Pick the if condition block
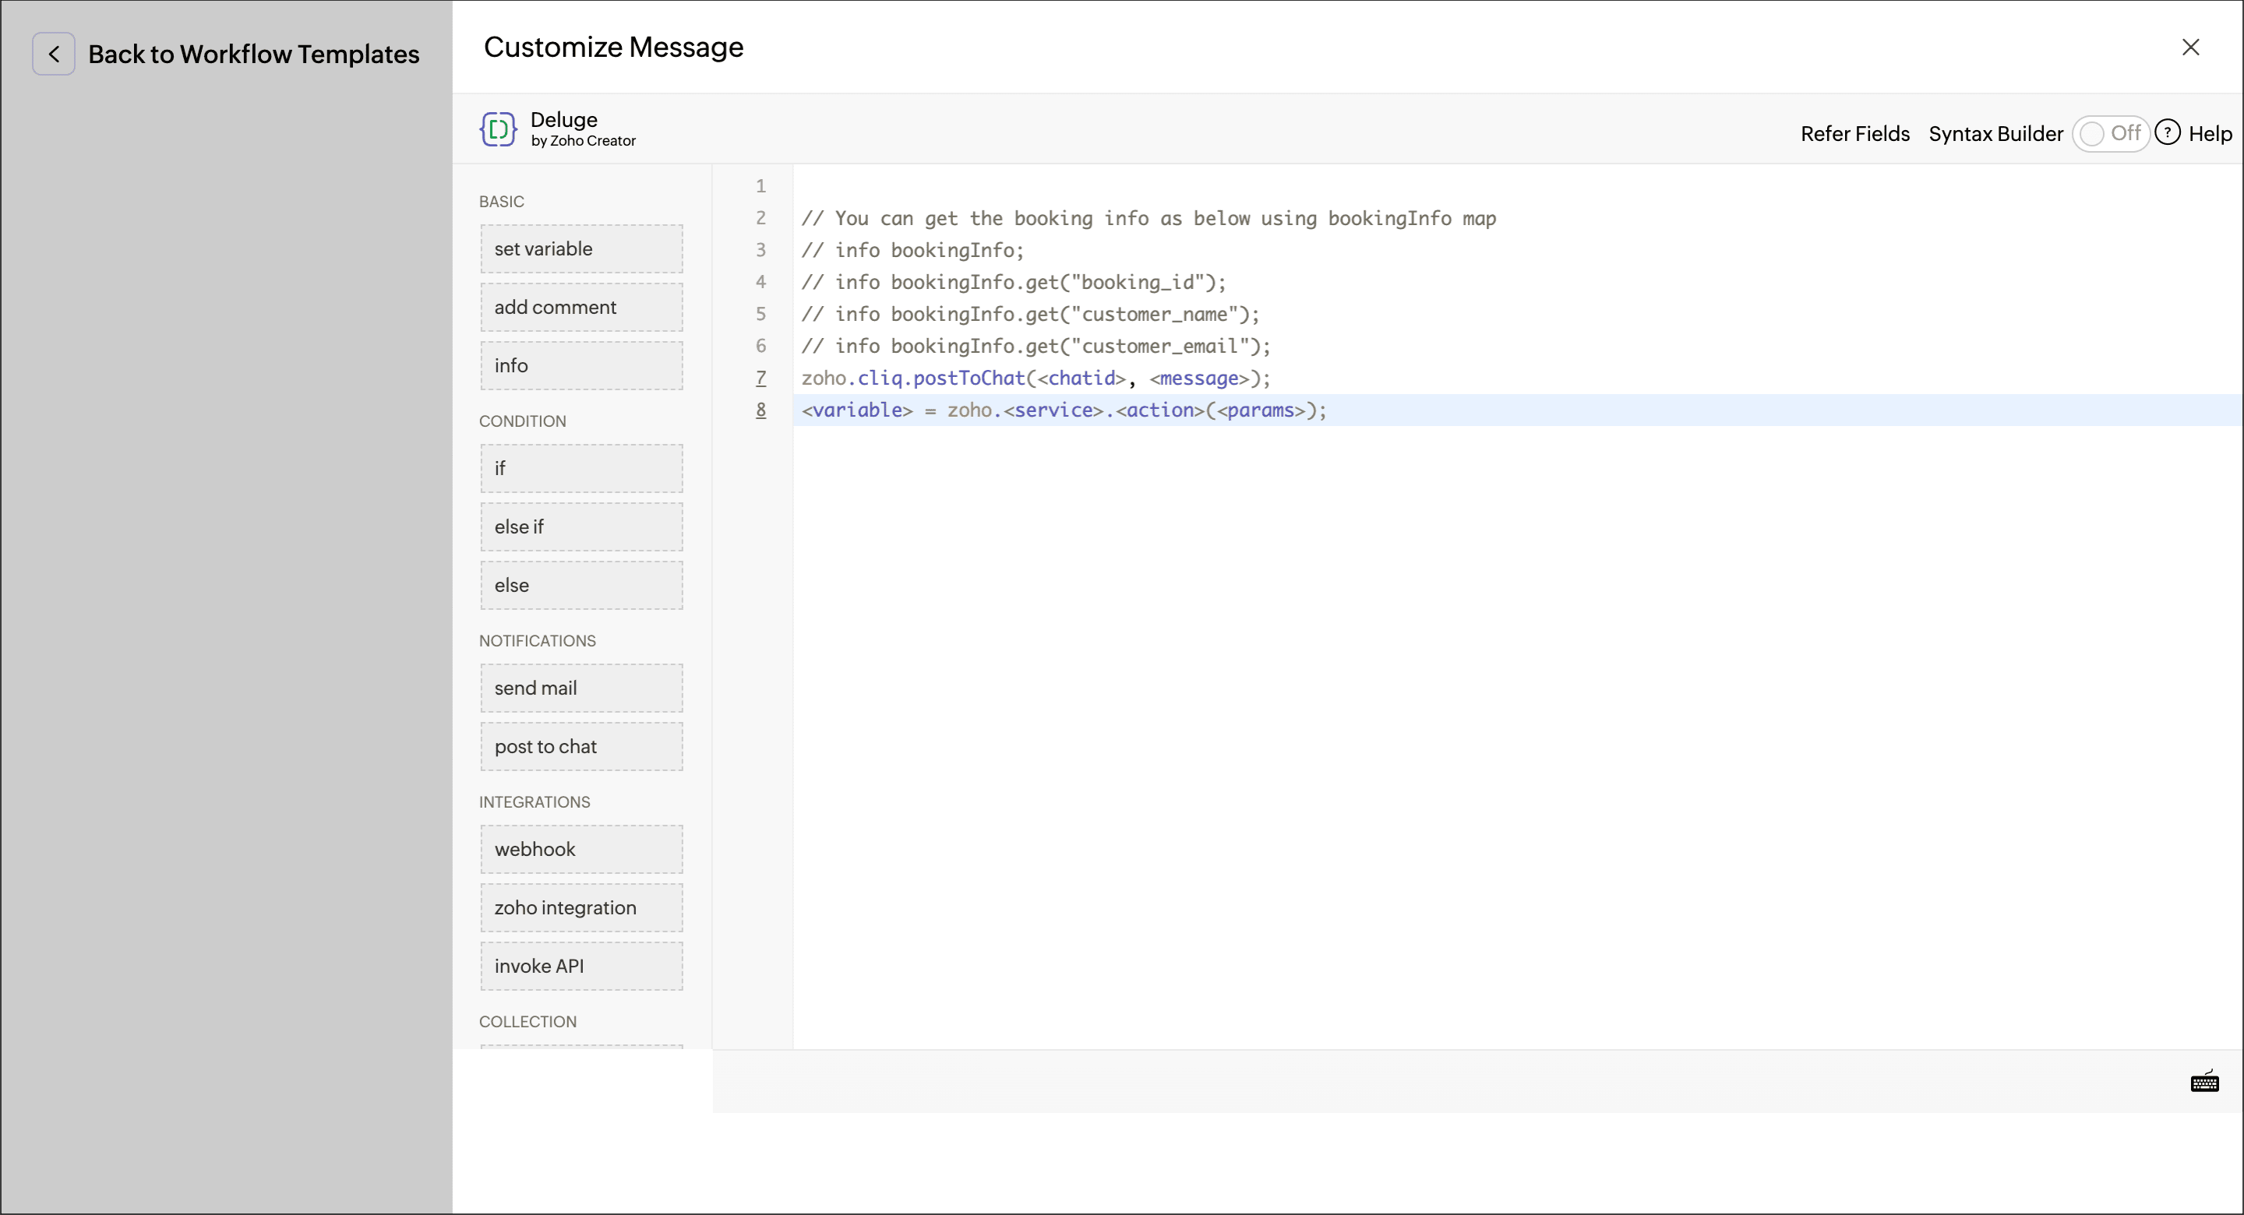This screenshot has width=2244, height=1215. tap(581, 469)
